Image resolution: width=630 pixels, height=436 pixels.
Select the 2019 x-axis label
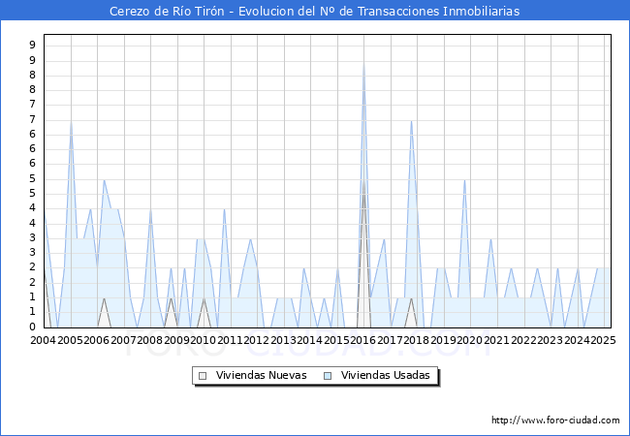click(x=443, y=340)
